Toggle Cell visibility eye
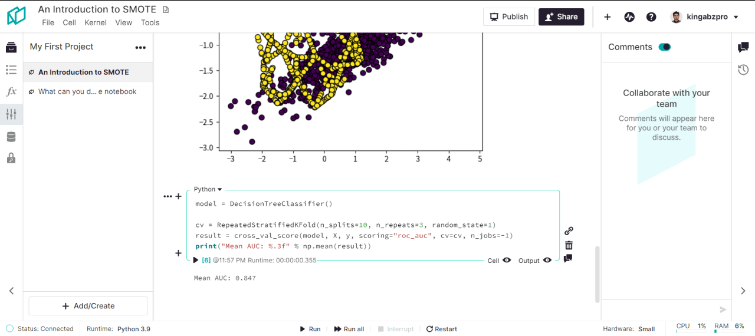The width and height of the screenshot is (755, 336). [507, 260]
